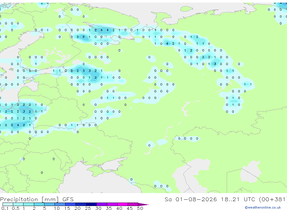Select the "UTC" time zone label

click(x=249, y=199)
